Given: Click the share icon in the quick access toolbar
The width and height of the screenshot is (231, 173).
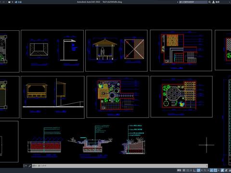Looking at the screenshot, I should 16,2.
